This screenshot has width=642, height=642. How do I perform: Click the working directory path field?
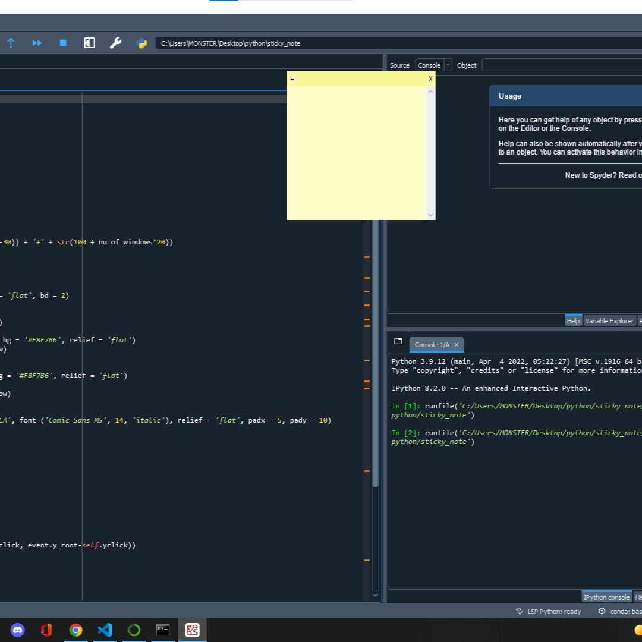tap(398, 43)
